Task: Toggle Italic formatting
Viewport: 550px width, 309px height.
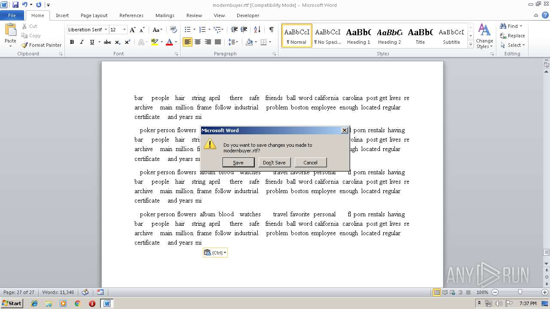Action: tap(82, 42)
